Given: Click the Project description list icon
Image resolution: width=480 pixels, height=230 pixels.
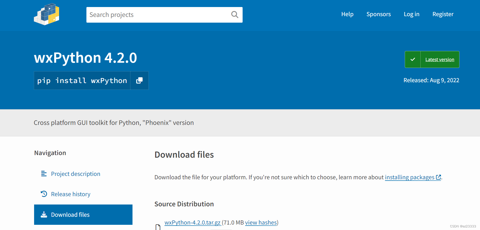Looking at the screenshot, I should (x=44, y=174).
